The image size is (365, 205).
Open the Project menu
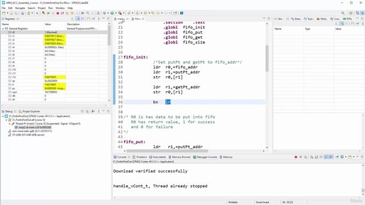tap(42, 8)
